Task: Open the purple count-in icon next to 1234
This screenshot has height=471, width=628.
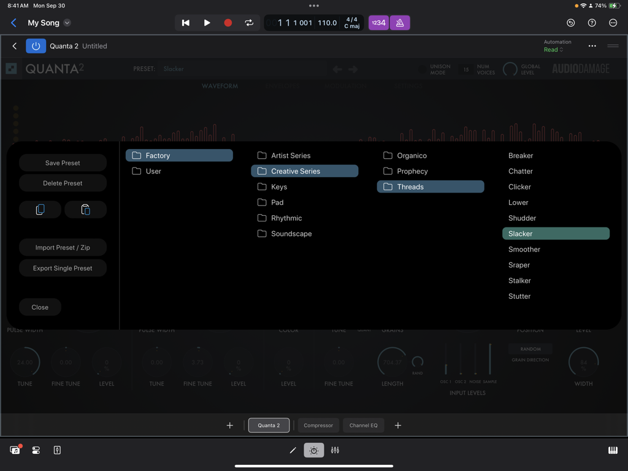Action: [x=399, y=22]
